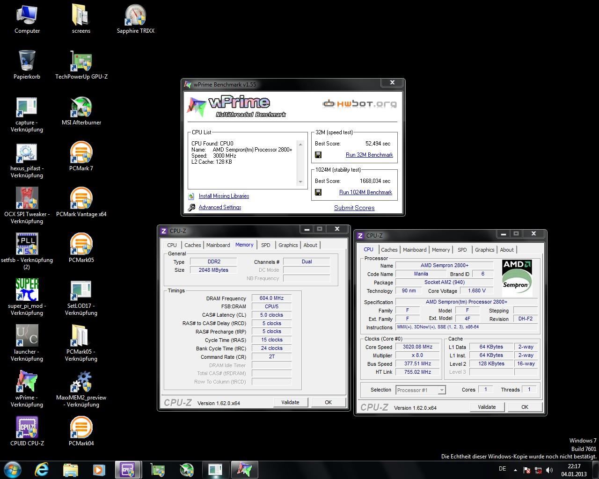
Task: Launch PCMark 7 desktop icon
Action: coord(81,156)
